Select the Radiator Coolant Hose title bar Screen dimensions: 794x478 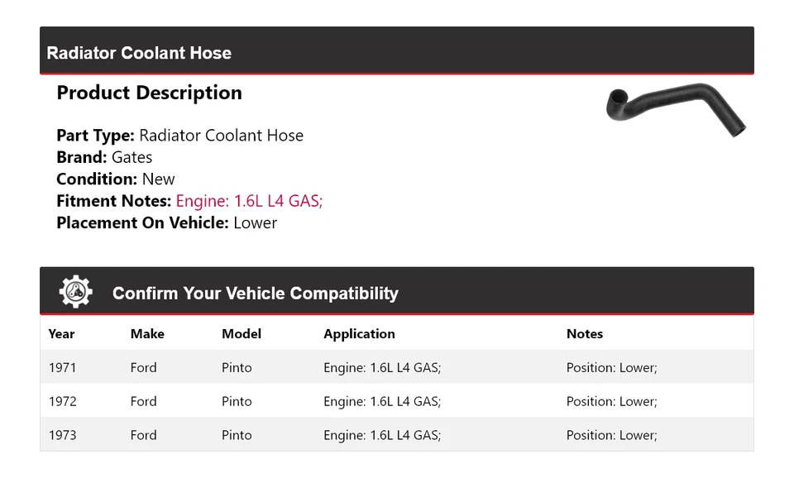(x=139, y=53)
